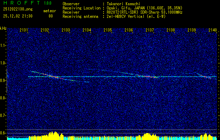Click the meteor count value 80
This screenshot has height=140, width=220.
(x=51, y=16)
